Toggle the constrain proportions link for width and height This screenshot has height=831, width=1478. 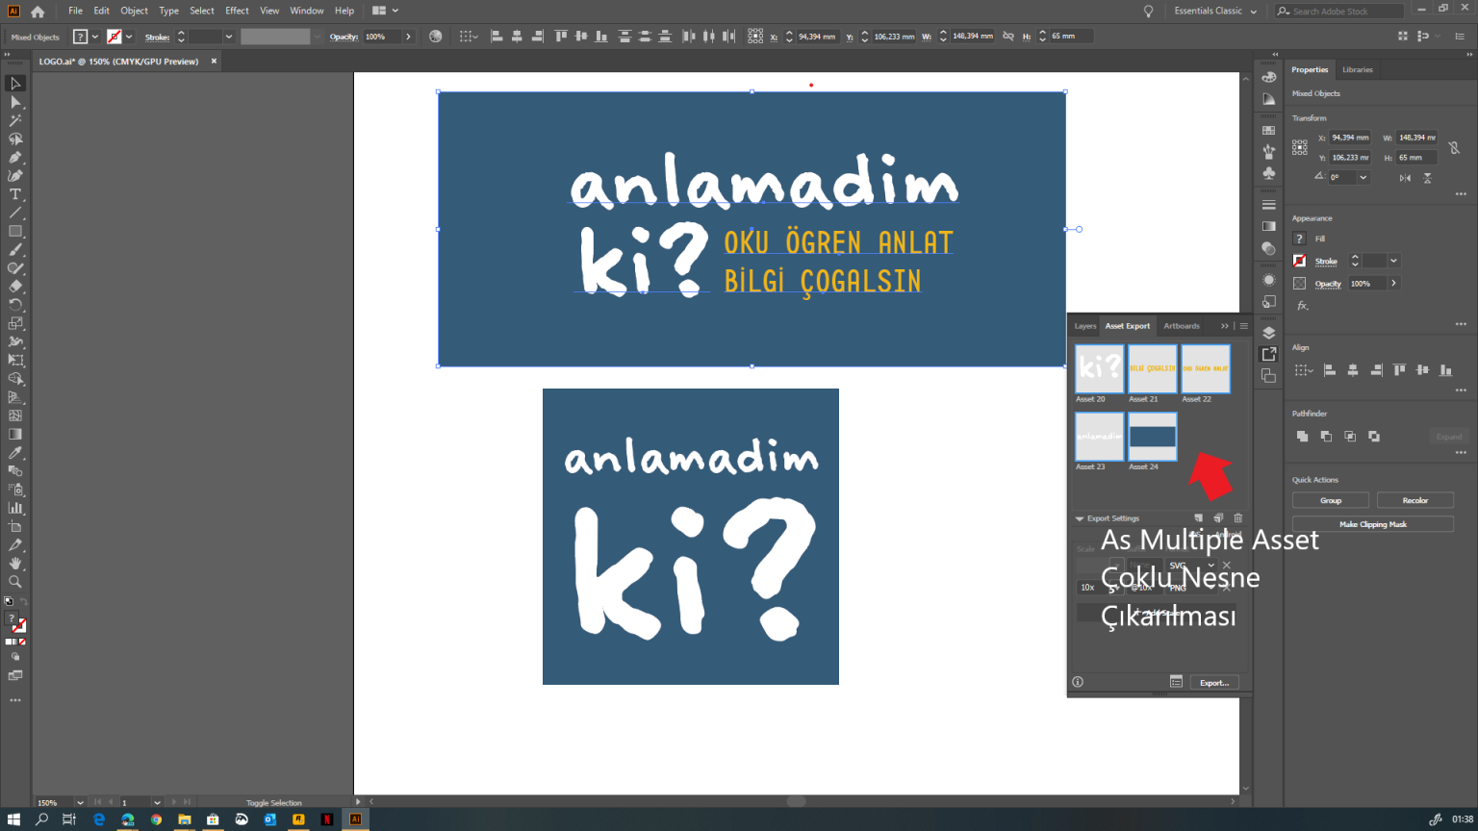tap(1455, 147)
